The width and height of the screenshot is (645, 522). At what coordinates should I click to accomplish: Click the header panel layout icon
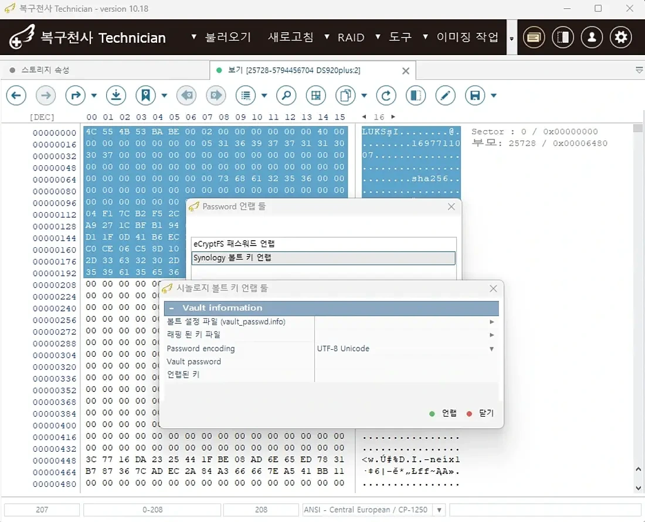[563, 37]
